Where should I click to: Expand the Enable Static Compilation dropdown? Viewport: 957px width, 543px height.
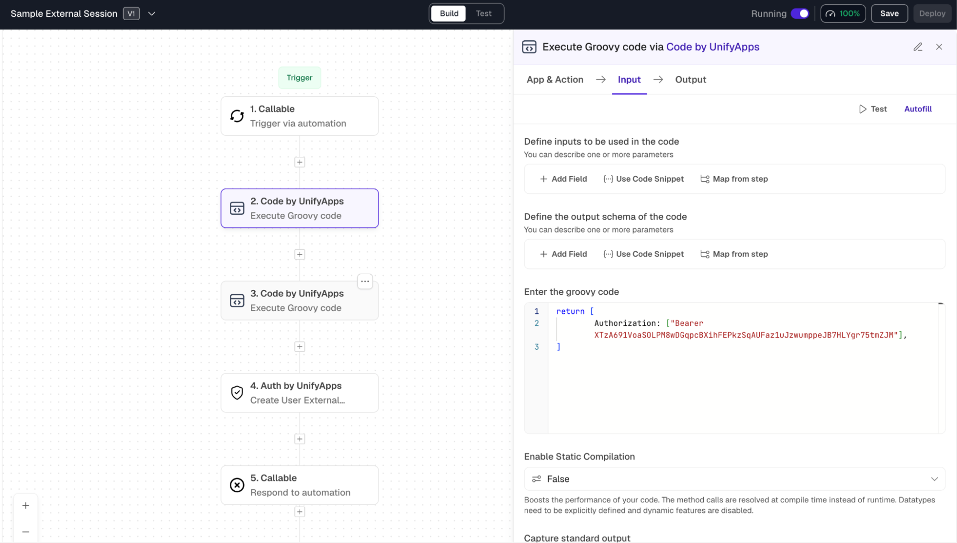click(x=734, y=479)
